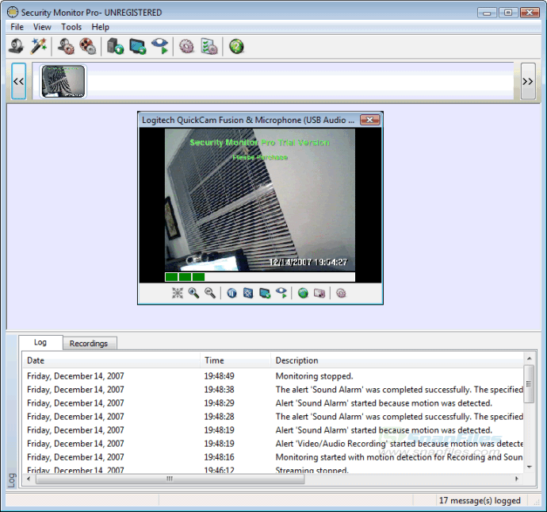Click the log horizontal scrollbar left arrow
The image size is (547, 512).
point(29,479)
